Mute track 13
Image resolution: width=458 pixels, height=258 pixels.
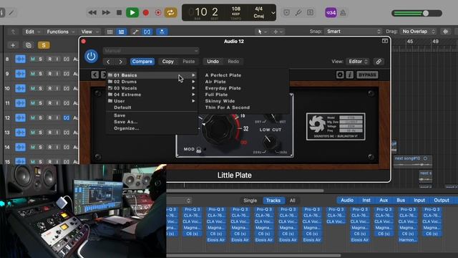click(x=33, y=132)
